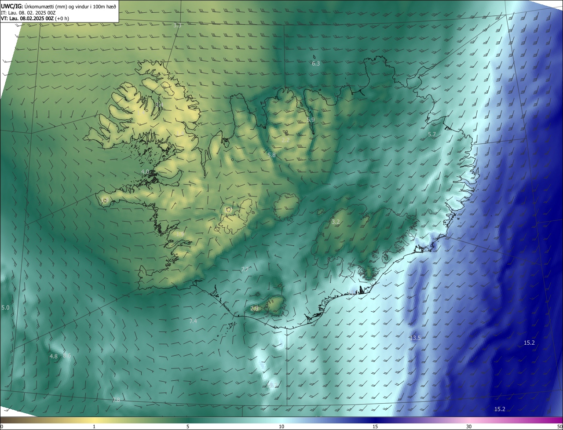Click the 4.0 value label
This screenshot has height=430, width=563.
click(x=145, y=171)
